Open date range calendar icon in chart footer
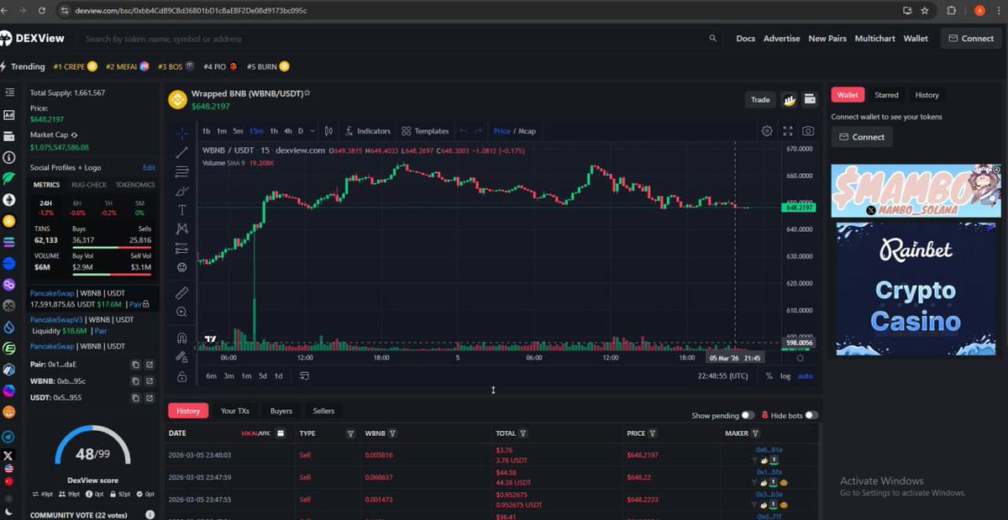The image size is (1008, 520). click(x=304, y=376)
